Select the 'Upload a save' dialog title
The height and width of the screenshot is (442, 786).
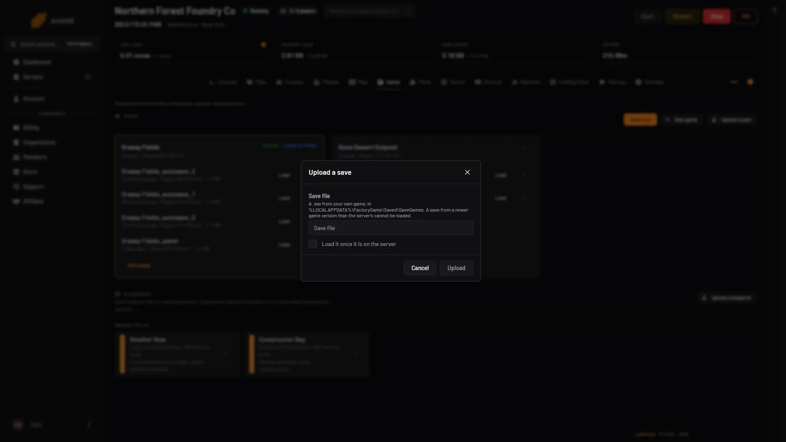330,172
